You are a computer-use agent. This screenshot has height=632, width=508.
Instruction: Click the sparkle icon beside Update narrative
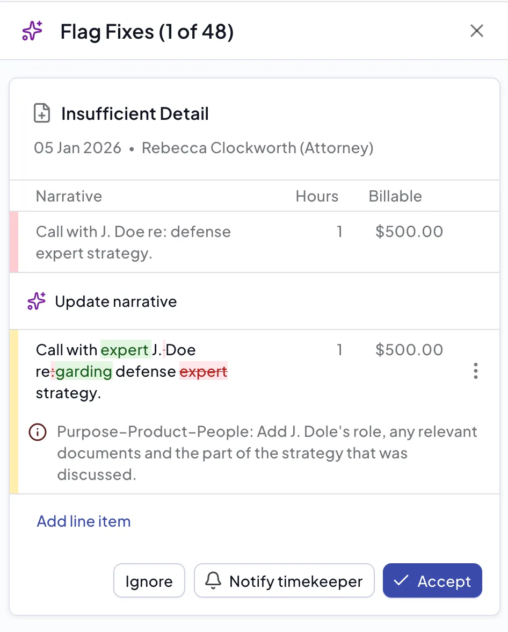pos(35,301)
